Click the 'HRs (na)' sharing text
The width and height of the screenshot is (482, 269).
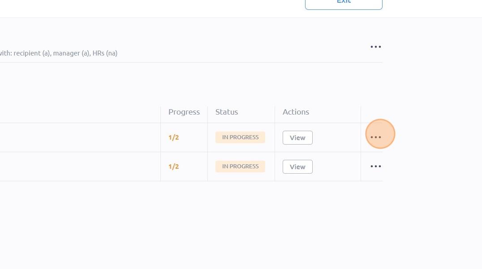point(105,53)
